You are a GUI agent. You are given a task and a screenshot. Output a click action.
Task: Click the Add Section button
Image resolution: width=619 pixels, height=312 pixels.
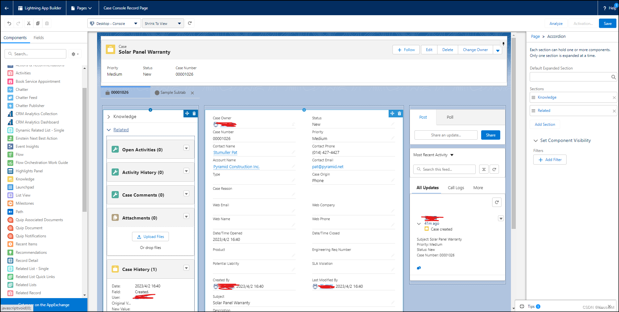tap(545, 124)
